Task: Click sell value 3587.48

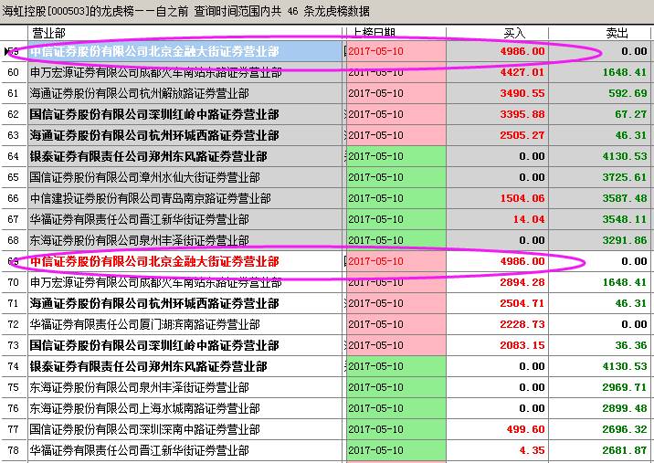Action: pyautogui.click(x=625, y=198)
